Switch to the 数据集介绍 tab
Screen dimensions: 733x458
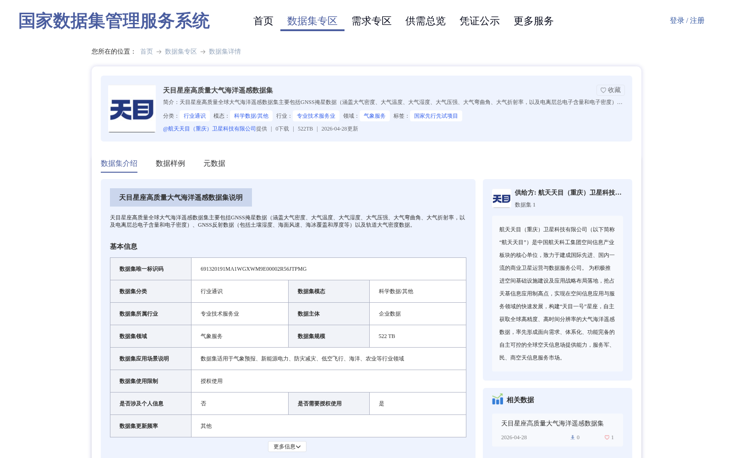pyautogui.click(x=119, y=164)
